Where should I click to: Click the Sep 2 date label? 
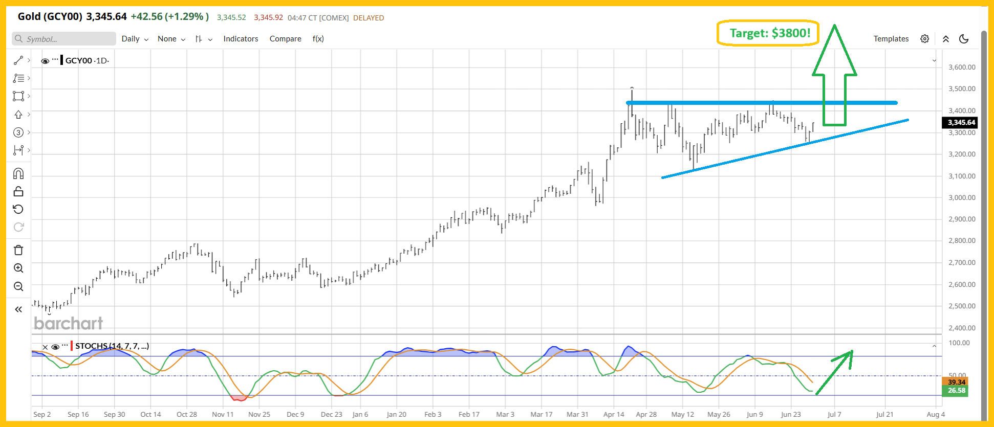[42, 414]
